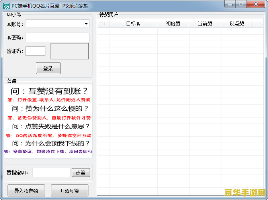Minimize the QQ名片互赞 window
The image size is (268, 200).
pos(230,4)
